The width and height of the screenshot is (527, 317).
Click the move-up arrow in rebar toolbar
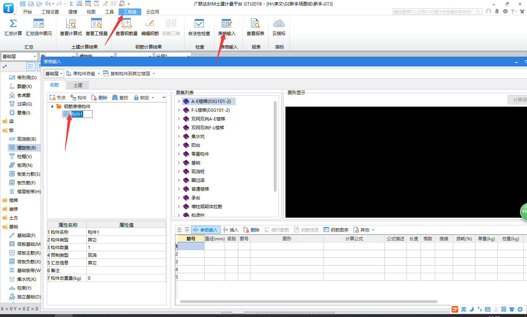click(179, 230)
